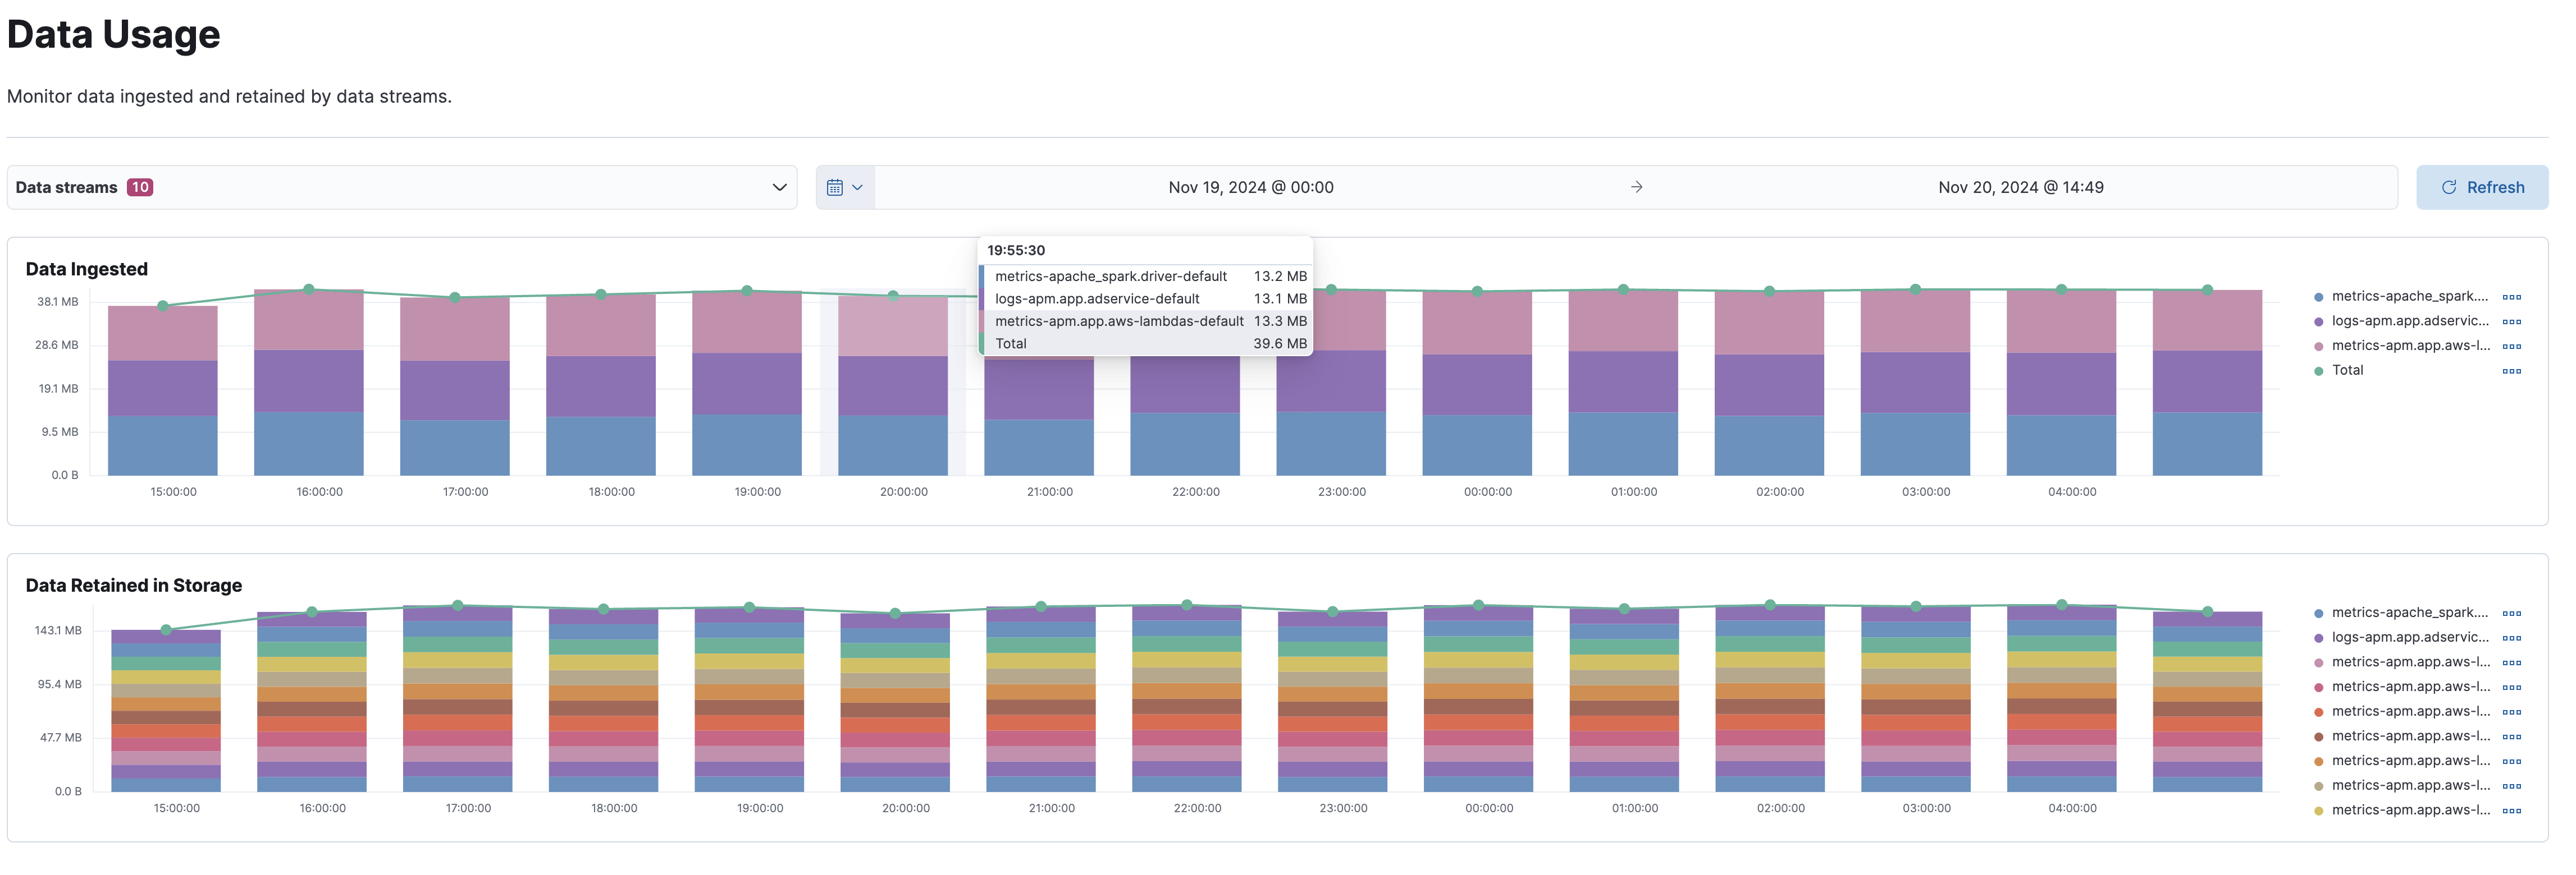The image size is (2576, 875).
Task: Click the 20:00:00 label under Data Ingested chart
Action: 904,492
